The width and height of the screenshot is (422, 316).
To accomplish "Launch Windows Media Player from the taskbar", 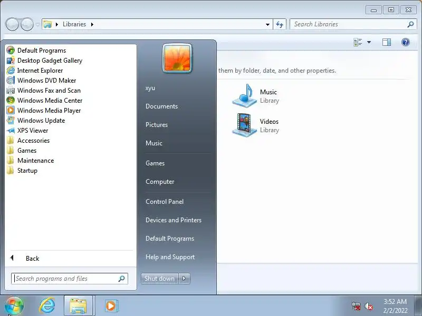I will point(111,306).
